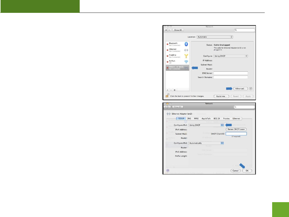Click the Ethernet arrows icon in sidebar
Image resolution: width=289 pixels, height=217 pixels.
pyautogui.click(x=186, y=50)
